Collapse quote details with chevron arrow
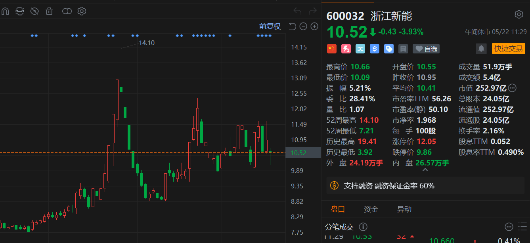530x243 pixels. coord(425,170)
